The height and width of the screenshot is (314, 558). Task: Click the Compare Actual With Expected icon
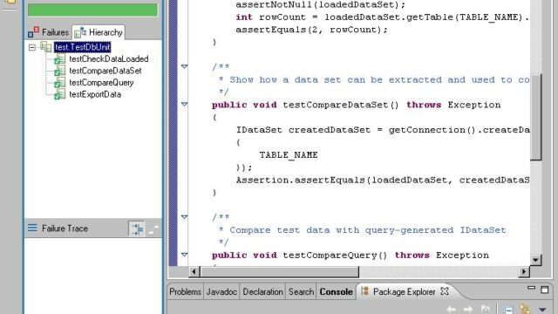(153, 229)
